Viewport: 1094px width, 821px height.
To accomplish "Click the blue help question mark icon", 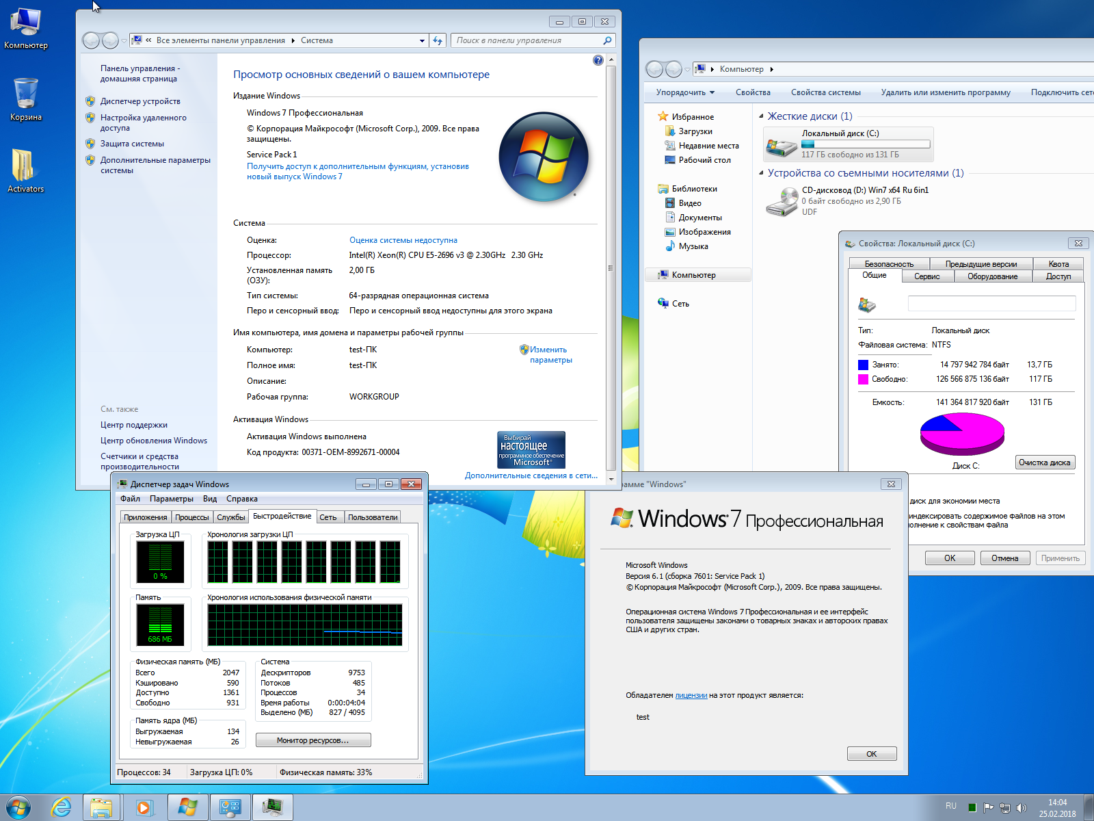I will coord(598,60).
